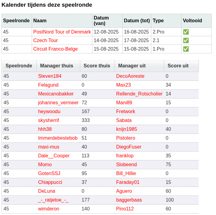Open the baggerbaas manager link
Image resolution: width=216 pixels, height=215 pixels.
[x=129, y=200]
